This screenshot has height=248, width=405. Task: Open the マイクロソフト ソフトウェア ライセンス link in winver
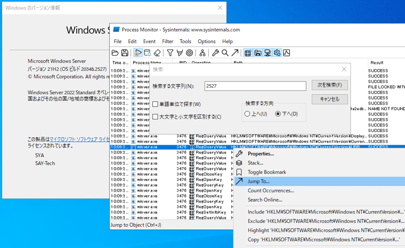coord(79,139)
